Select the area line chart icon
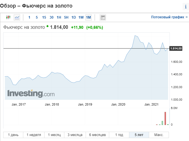Viewport: 189px width, 141px height. click(x=17, y=17)
